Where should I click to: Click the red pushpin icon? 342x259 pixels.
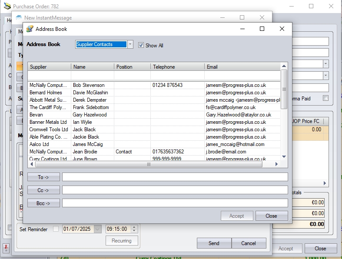click(x=6, y=248)
